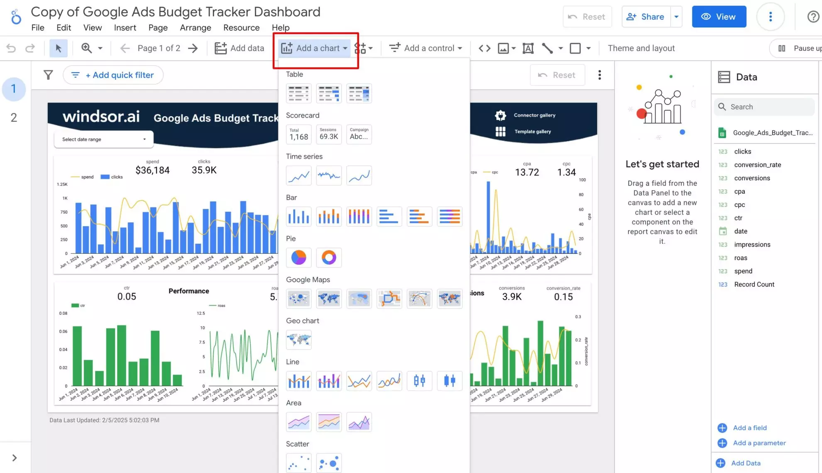Insert a Google Maps filled map

click(329, 299)
